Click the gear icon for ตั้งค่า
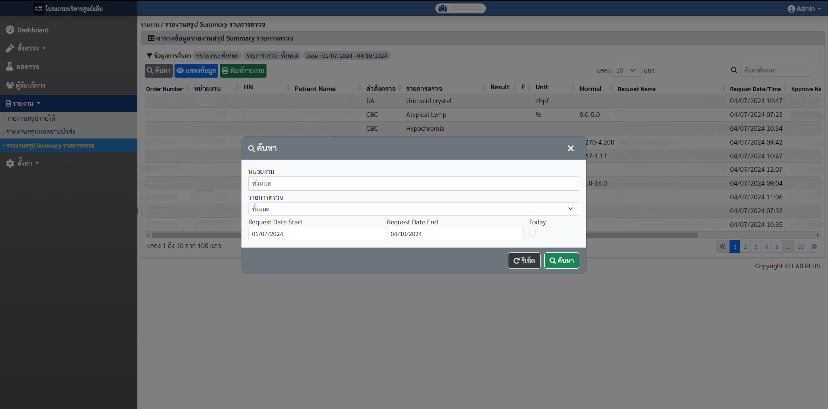This screenshot has height=409, width=828. [10, 163]
